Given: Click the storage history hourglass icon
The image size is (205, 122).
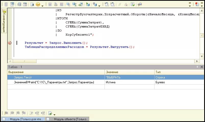Looking at the screenshot, I should (74, 4).
